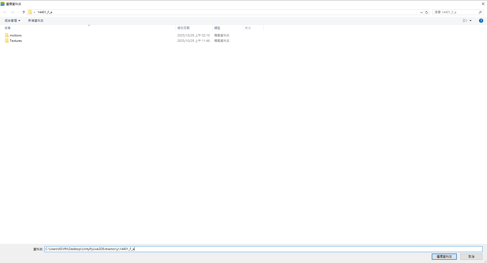The image size is (487, 263).
Task: Click 新增資料夾 to create folder
Action: tap(36, 21)
